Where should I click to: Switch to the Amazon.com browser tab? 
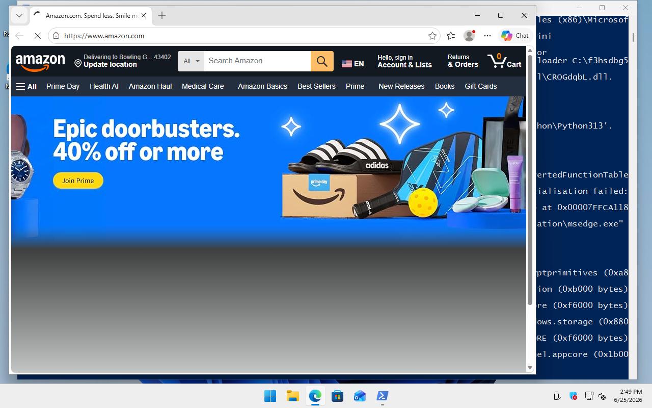click(90, 15)
